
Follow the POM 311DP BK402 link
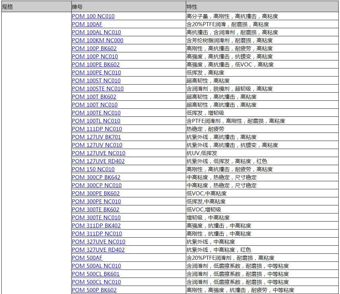(x=96, y=226)
